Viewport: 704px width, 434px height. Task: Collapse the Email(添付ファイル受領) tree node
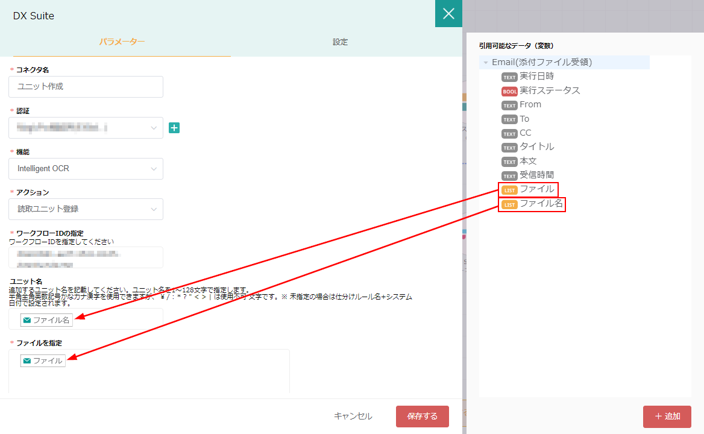[x=486, y=63]
